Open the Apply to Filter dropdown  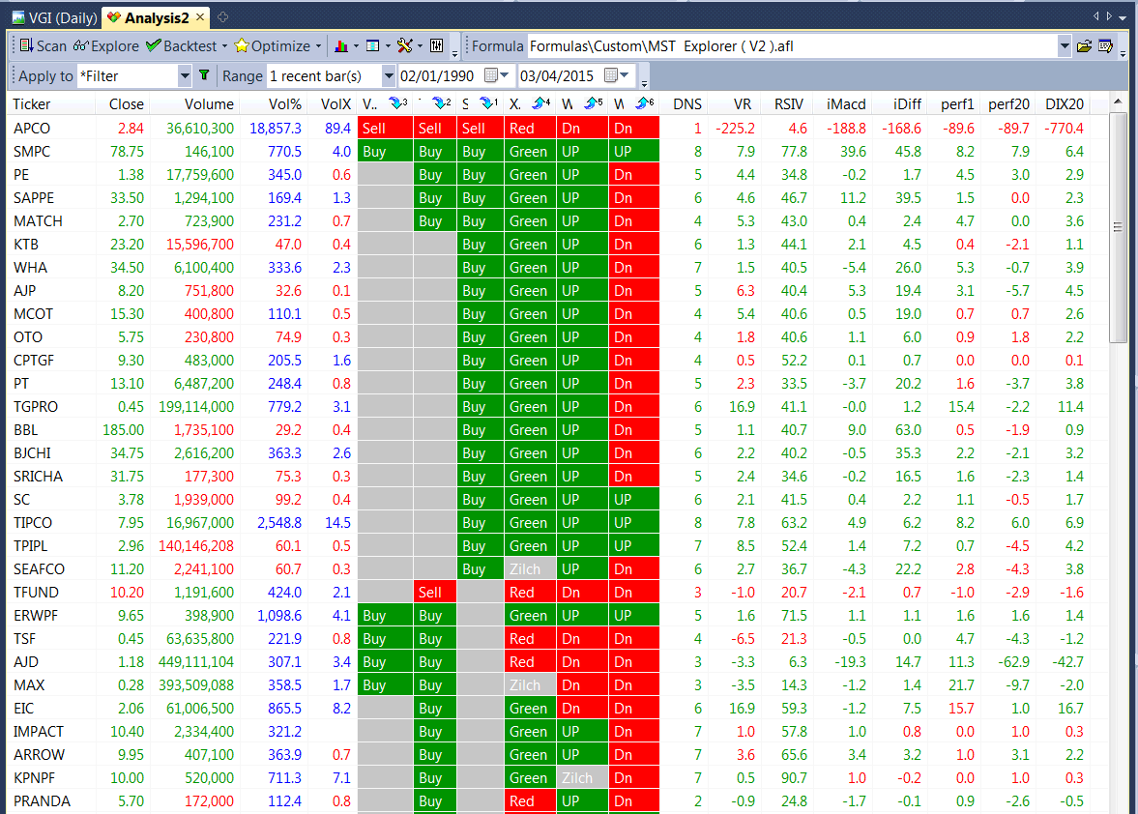pos(185,75)
